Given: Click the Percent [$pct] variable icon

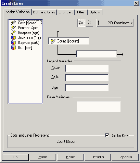Looking at the screenshot, I should coord(13,28).
